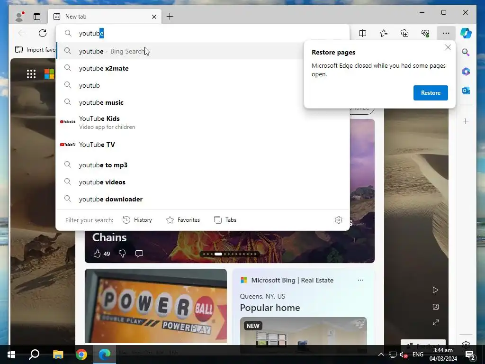Image resolution: width=485 pixels, height=364 pixels.
Task: Open background image info icon
Action: click(436, 307)
